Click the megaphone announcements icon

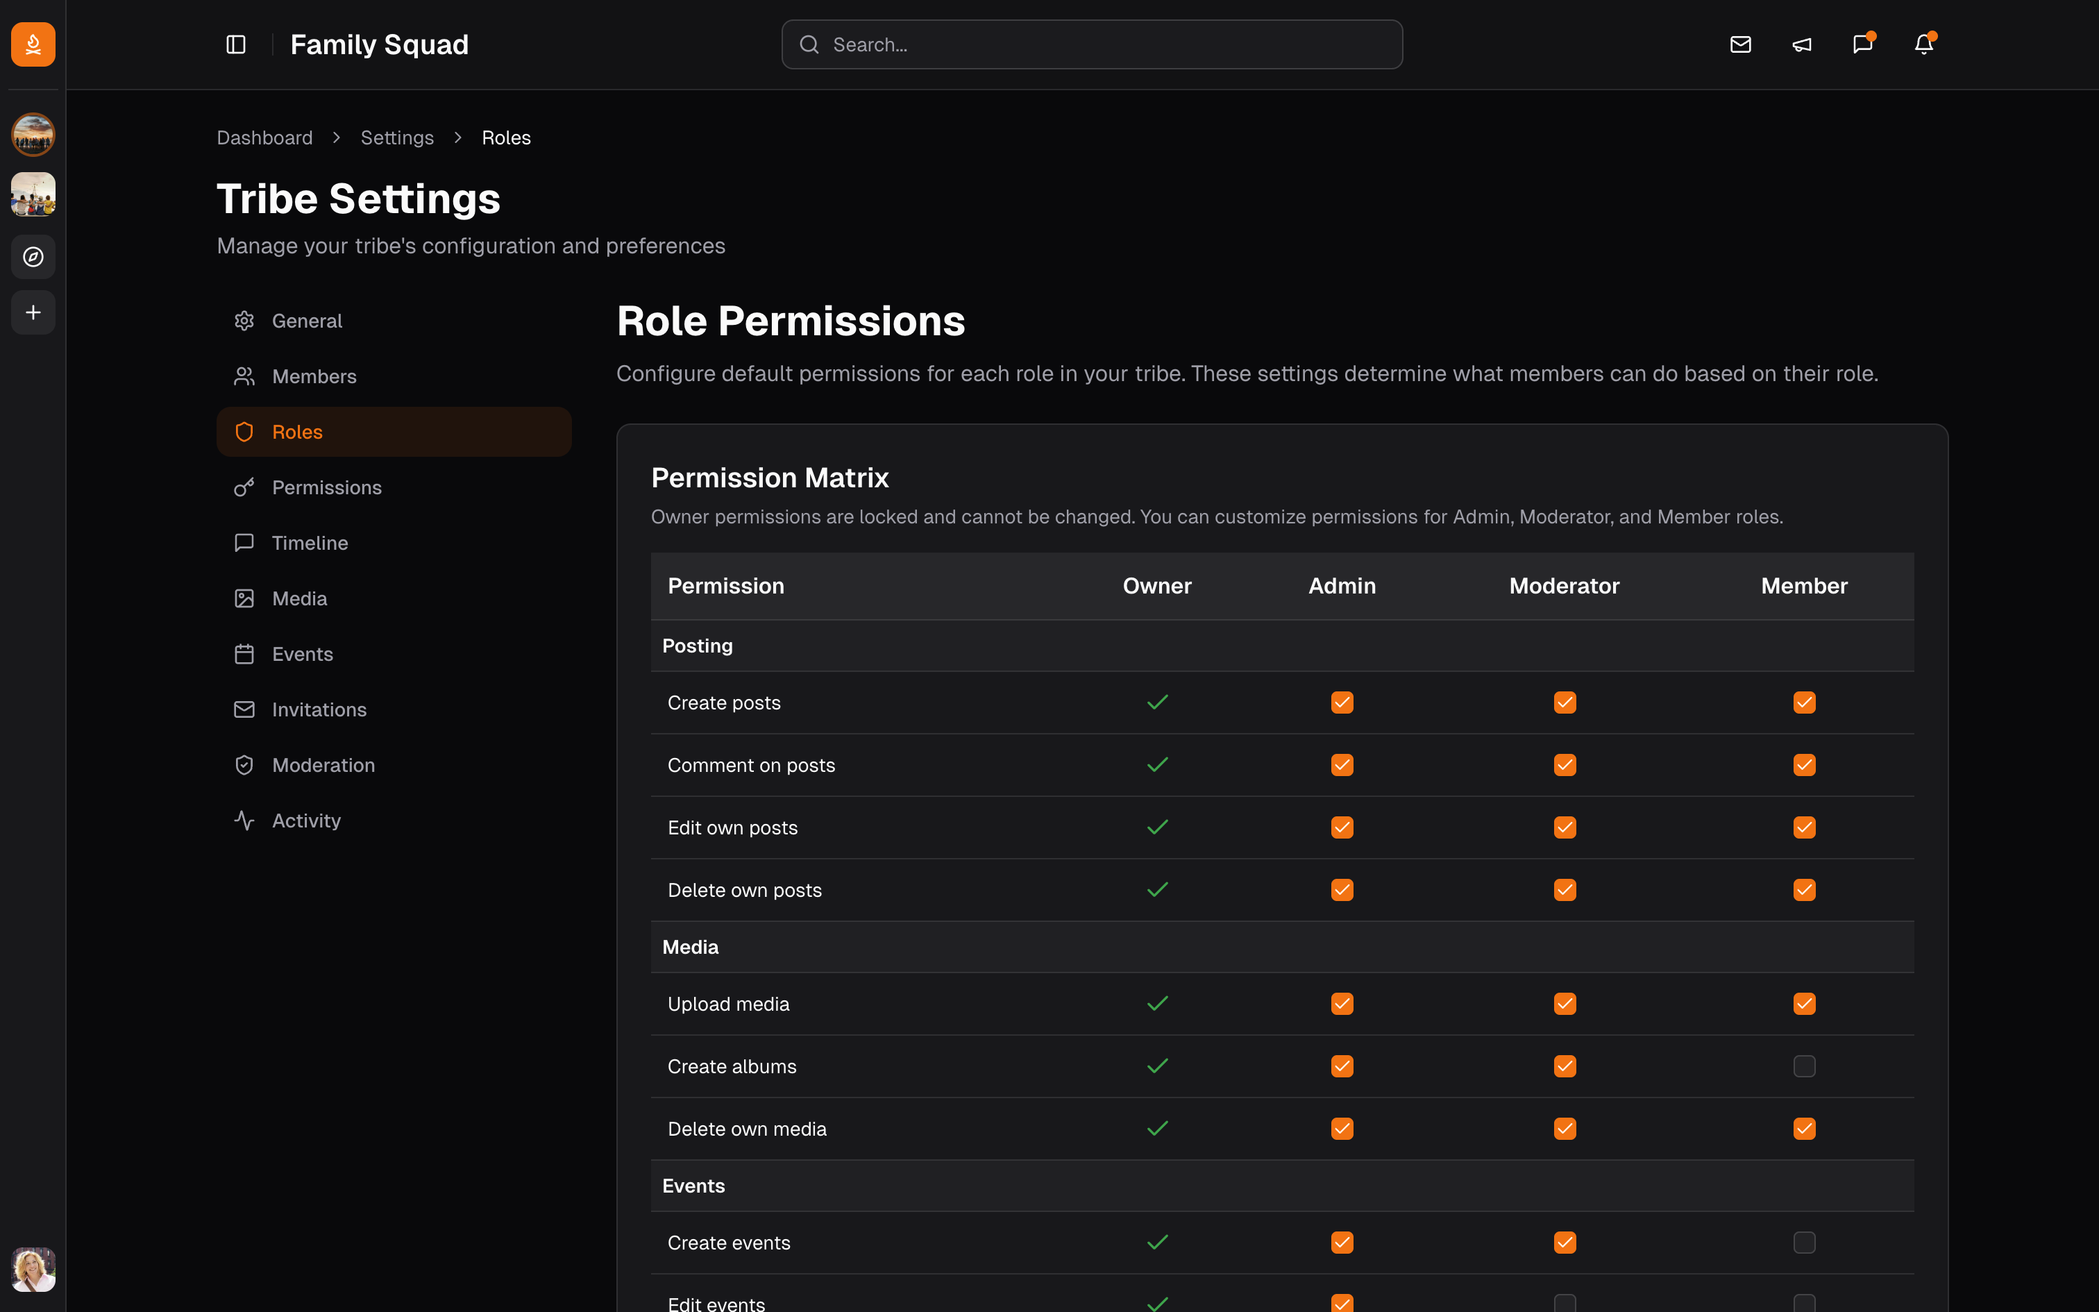[1801, 44]
